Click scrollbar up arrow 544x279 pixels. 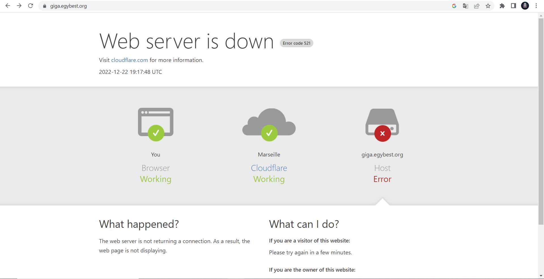[541, 16]
